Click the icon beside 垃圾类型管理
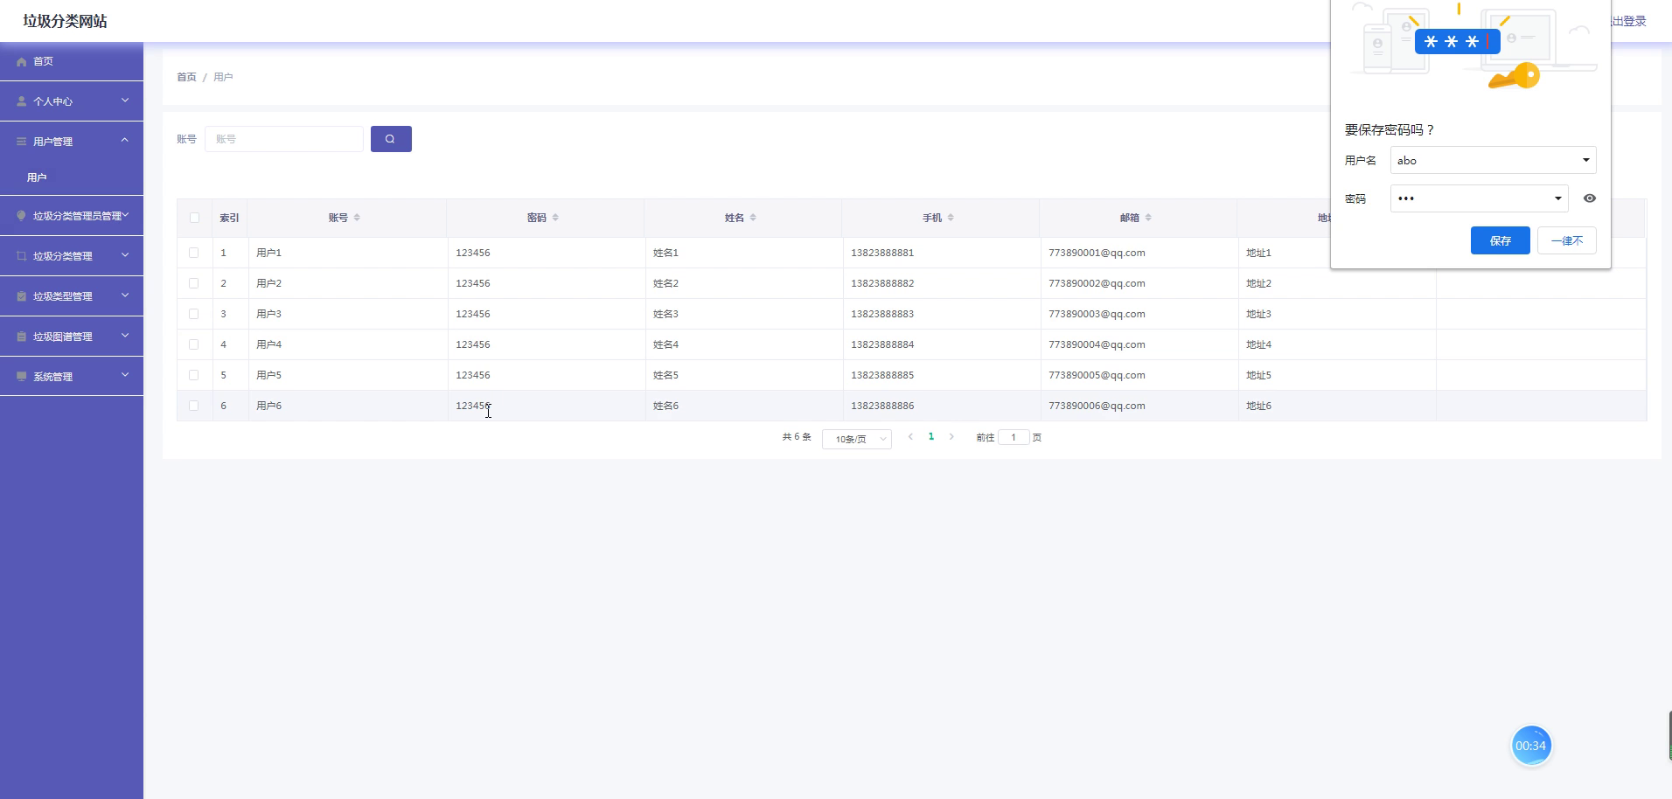Image resolution: width=1672 pixels, height=799 pixels. [22, 296]
